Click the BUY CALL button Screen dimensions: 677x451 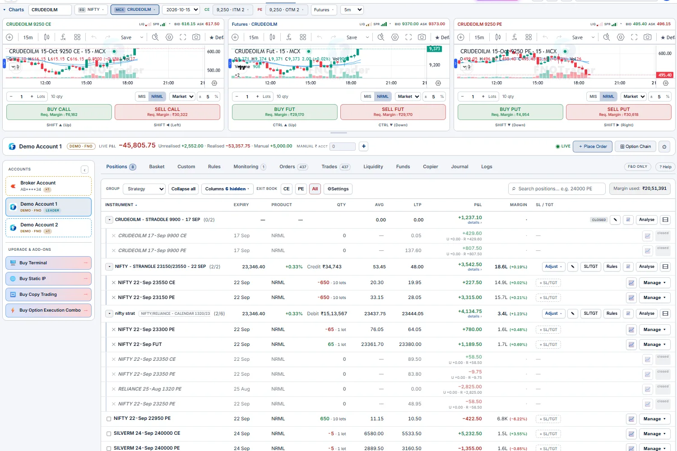(59, 112)
